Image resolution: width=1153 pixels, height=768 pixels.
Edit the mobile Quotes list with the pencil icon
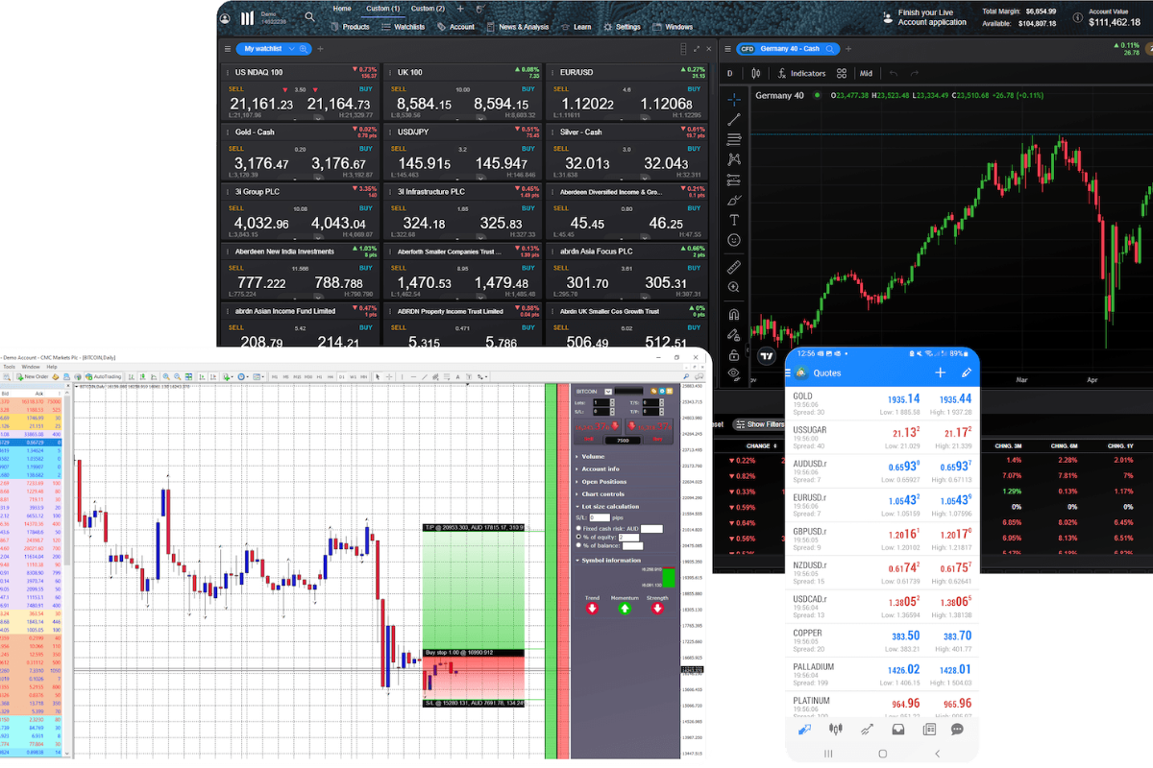tap(967, 372)
